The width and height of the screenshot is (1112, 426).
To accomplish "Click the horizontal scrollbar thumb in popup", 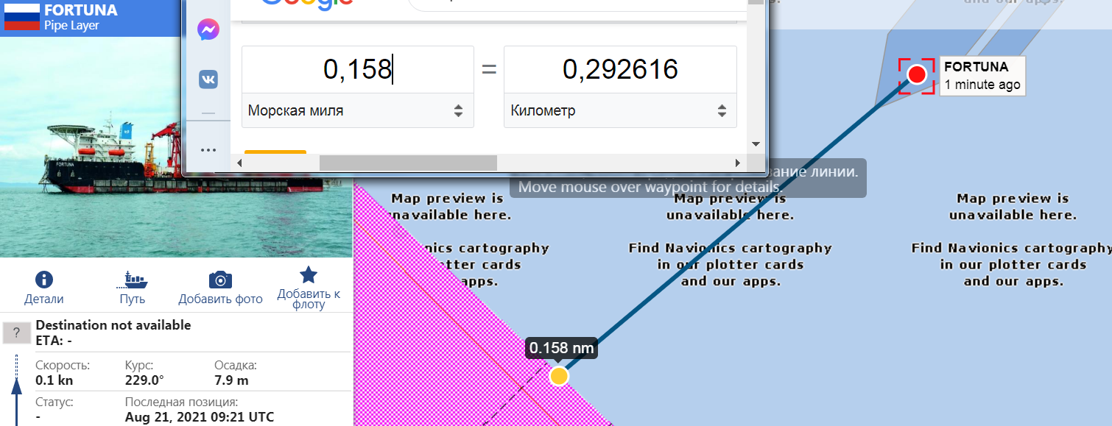I will point(408,163).
